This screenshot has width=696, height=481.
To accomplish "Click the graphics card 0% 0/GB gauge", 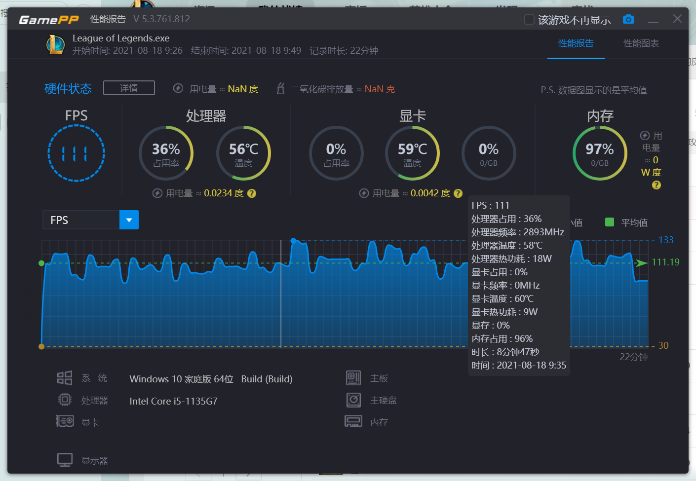I will coord(489,153).
